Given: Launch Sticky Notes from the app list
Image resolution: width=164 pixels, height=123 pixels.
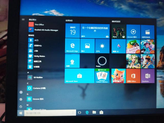Looking at the screenshot, I should pyautogui.click(x=36, y=56).
